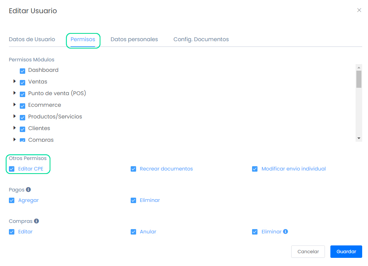This screenshot has height=266, width=368.
Task: Expand the Ecommerce module arrow
Action: [x=15, y=105]
